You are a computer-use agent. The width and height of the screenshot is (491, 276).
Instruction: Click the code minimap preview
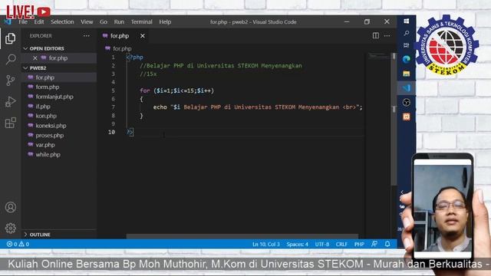(378, 56)
